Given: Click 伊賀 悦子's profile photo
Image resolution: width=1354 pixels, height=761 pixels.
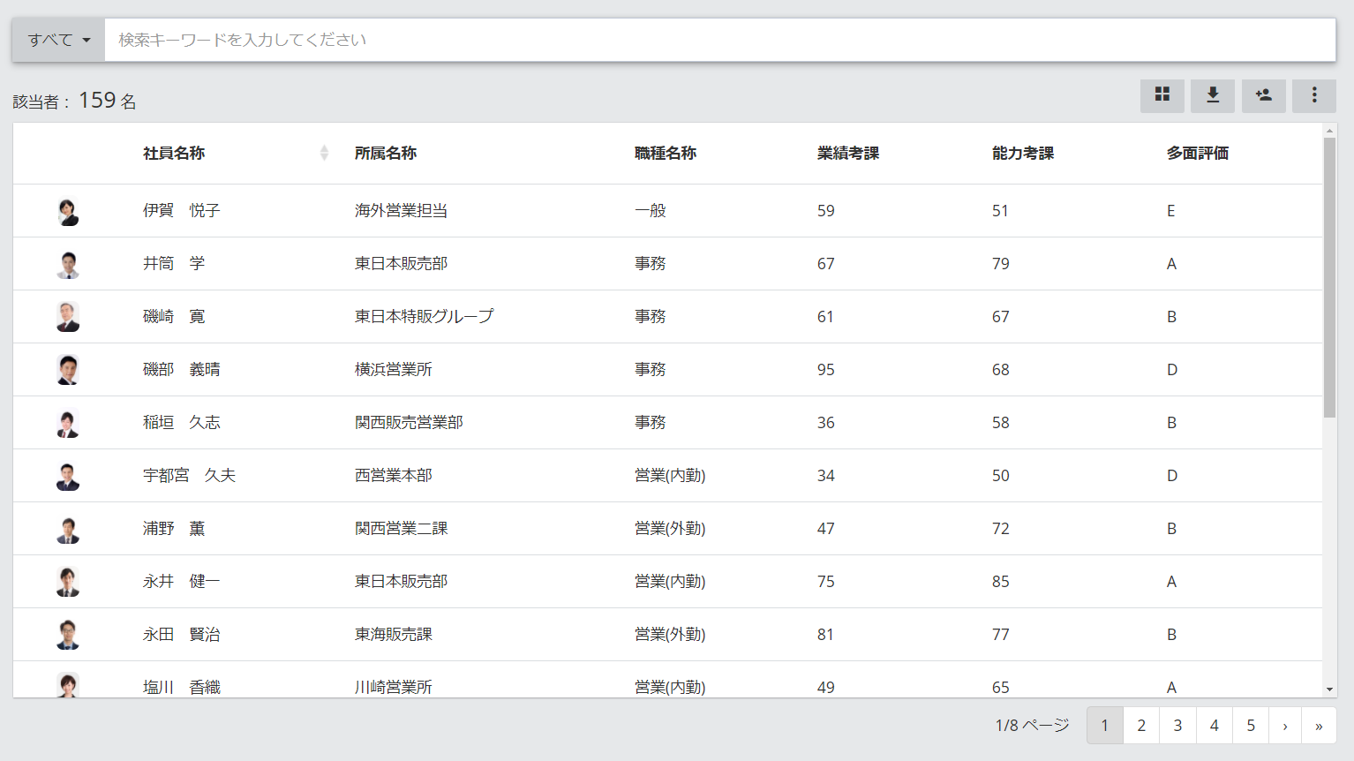Looking at the screenshot, I should (68, 211).
